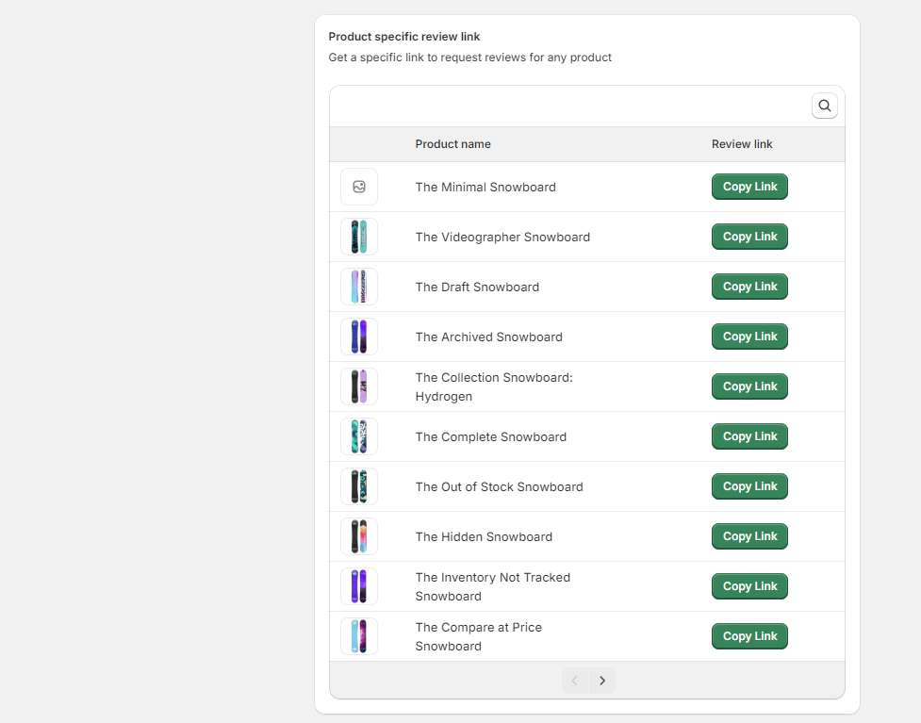This screenshot has width=921, height=723.
Task: Click the disabled previous page arrow
Action: click(575, 681)
